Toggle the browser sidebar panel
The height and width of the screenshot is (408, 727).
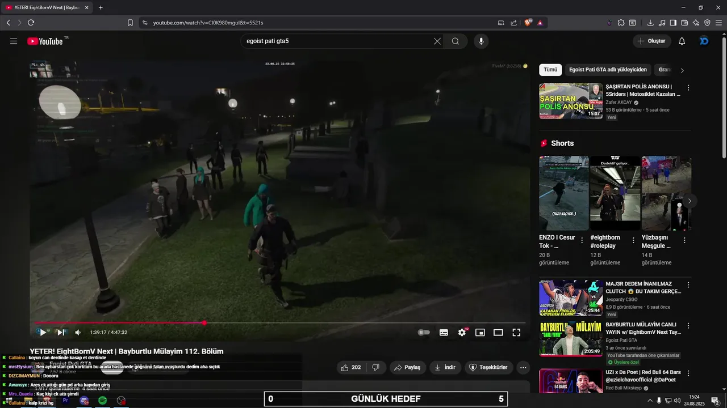pyautogui.click(x=673, y=23)
